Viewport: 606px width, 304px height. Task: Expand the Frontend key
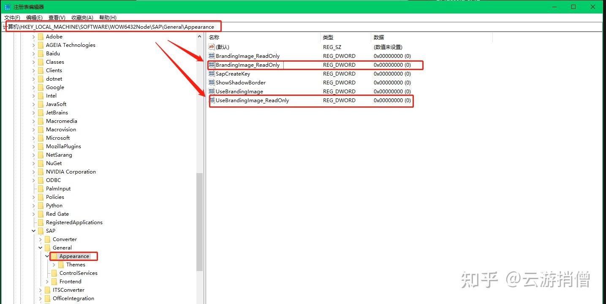(x=47, y=282)
